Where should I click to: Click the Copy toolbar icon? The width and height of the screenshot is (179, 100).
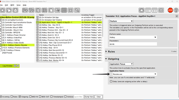pyautogui.click(x=51, y=10)
